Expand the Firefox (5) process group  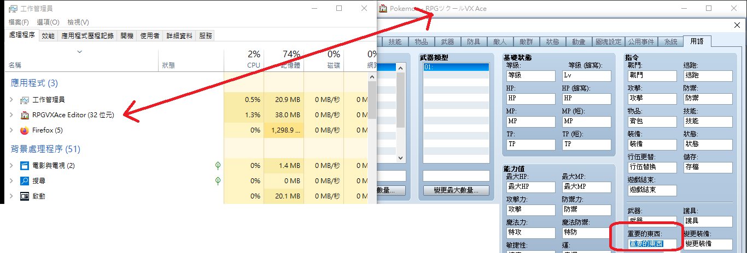point(11,130)
